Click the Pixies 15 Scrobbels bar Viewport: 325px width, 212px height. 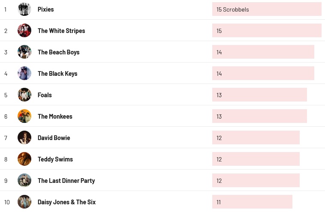pos(267,9)
